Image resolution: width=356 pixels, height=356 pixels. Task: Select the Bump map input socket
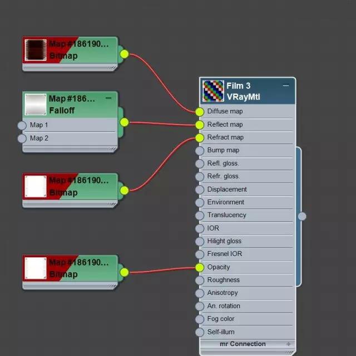[200, 151]
